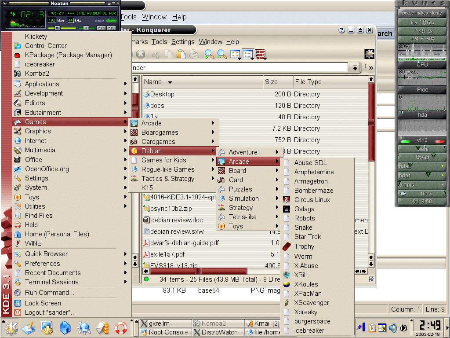Screen dimensions: 450x338
Task: Switch to the gkrellm taskbar button
Action: pyautogui.click(x=165, y=323)
